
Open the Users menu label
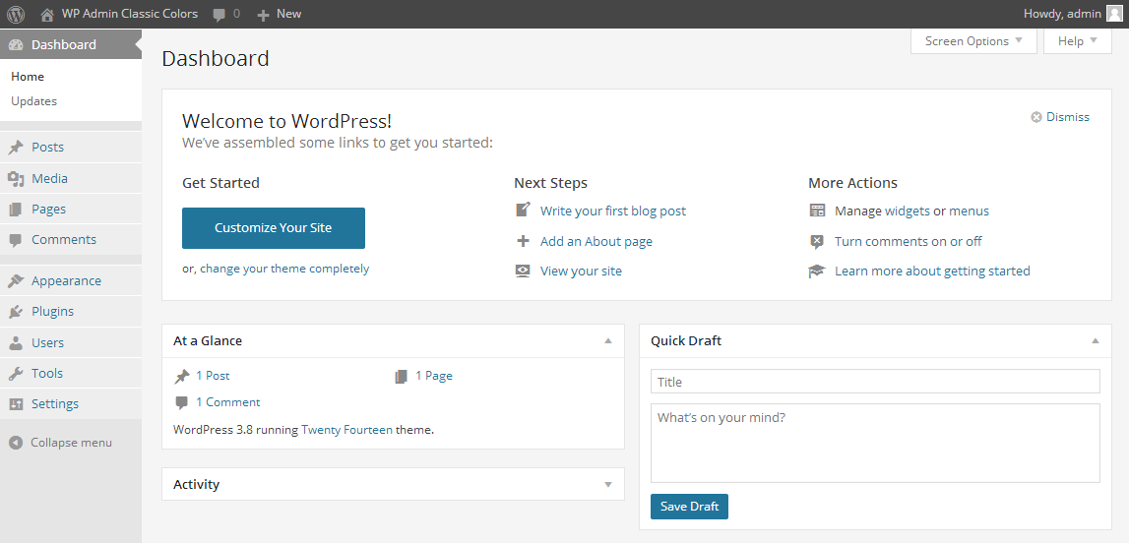point(47,343)
